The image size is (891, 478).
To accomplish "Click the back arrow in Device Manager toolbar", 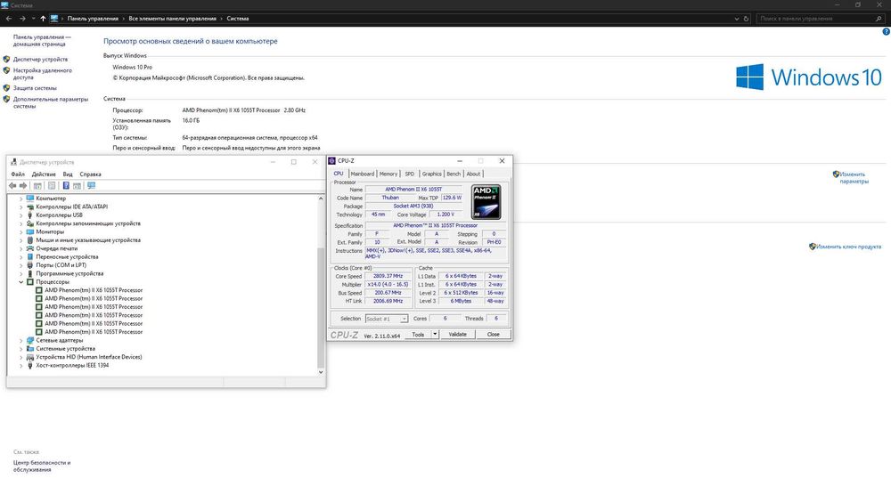I will [12, 186].
